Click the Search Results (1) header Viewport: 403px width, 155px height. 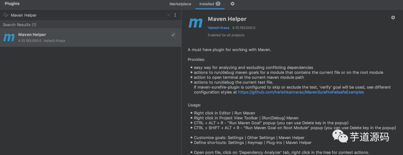point(19,25)
